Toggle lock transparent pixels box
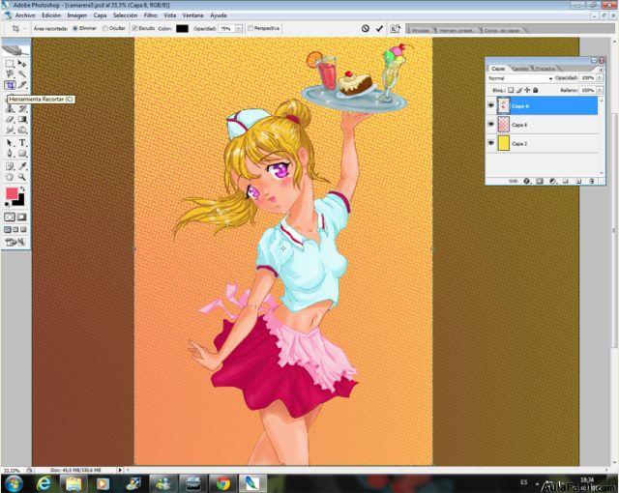This screenshot has width=619, height=493. point(511,90)
